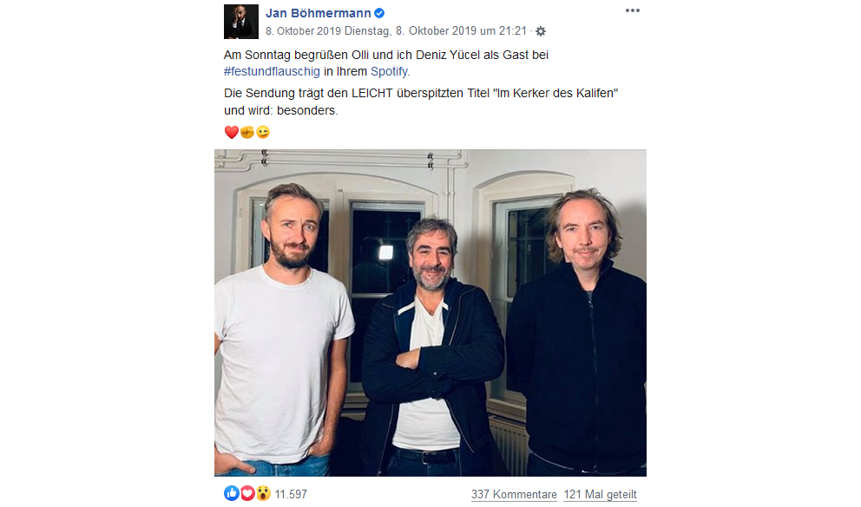Open the three-dots post options menu

[632, 11]
